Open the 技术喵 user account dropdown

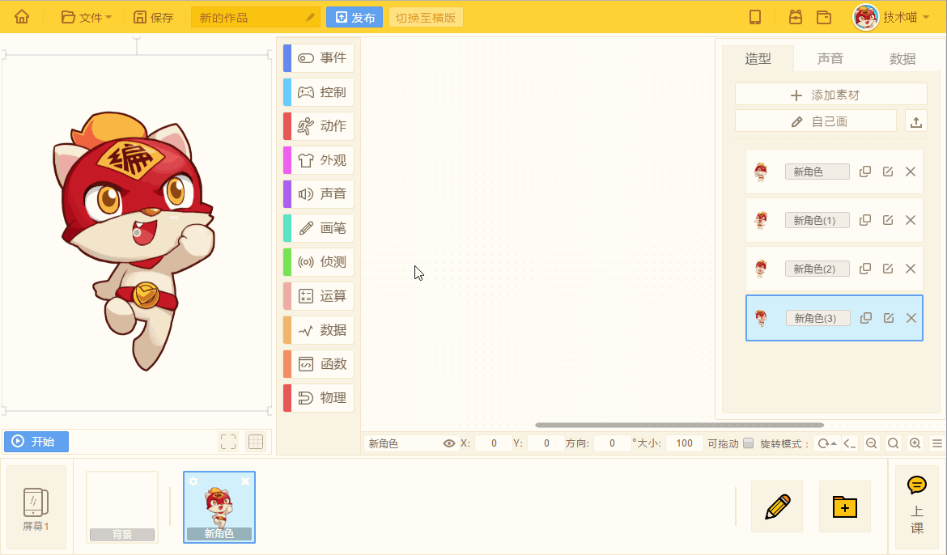891,17
